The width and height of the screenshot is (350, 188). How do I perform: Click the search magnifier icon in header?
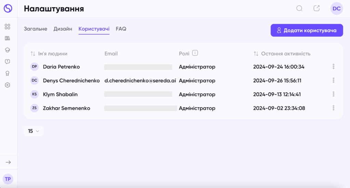tap(299, 9)
